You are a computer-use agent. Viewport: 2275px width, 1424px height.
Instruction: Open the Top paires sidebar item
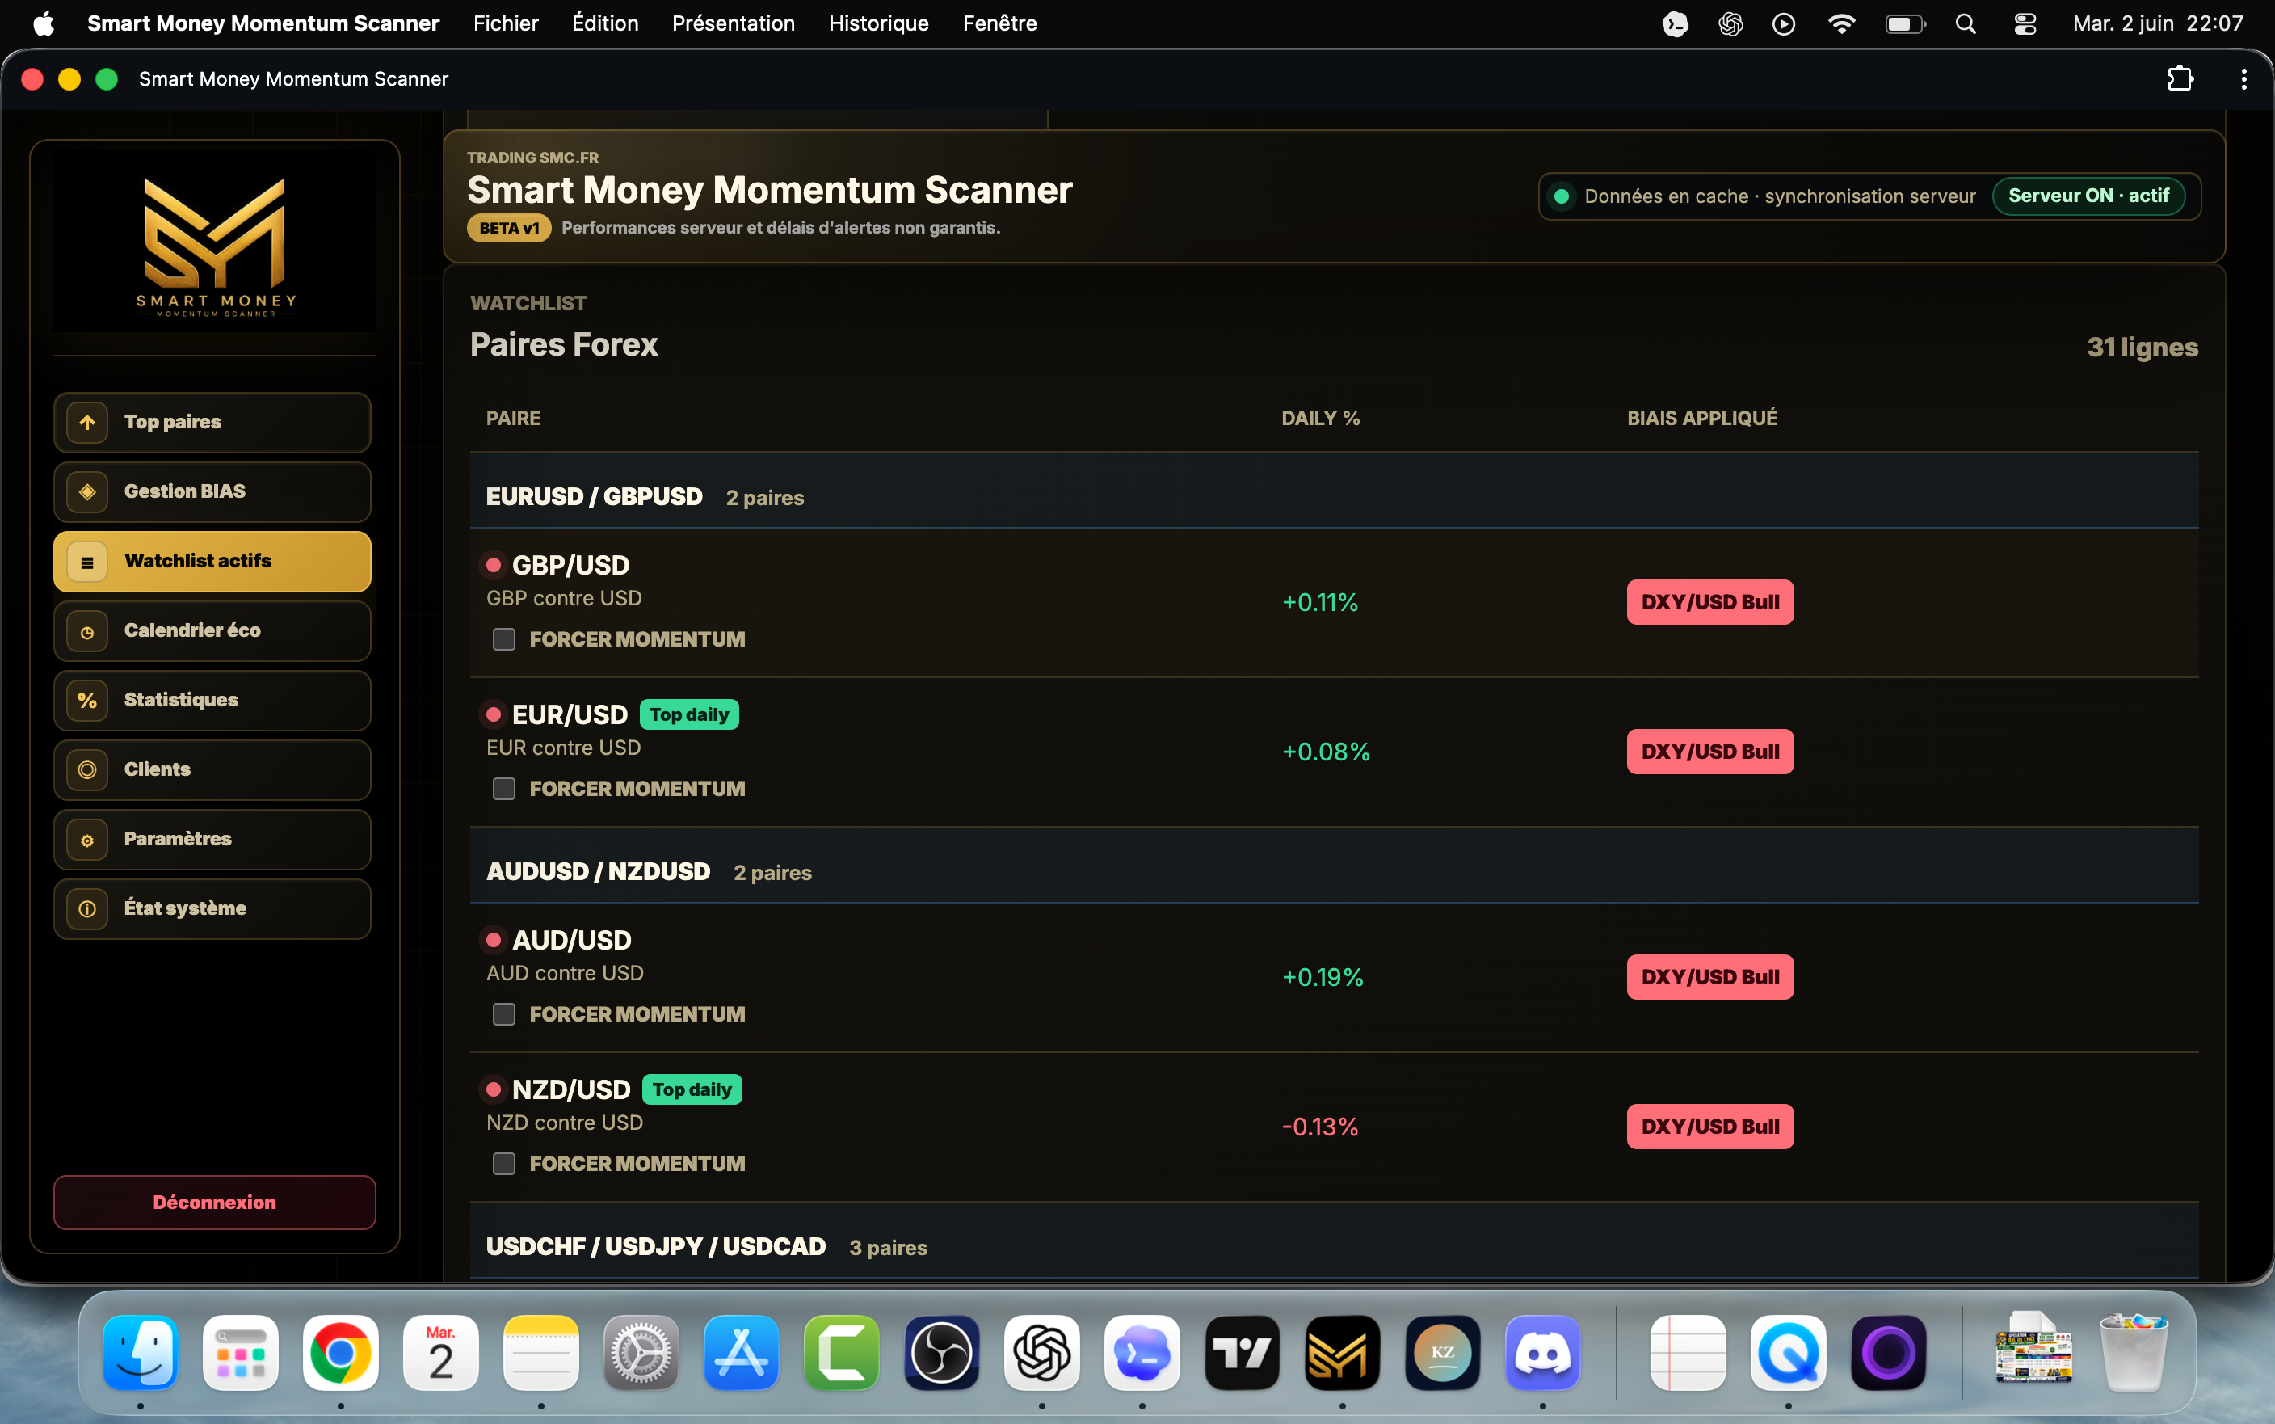coord(212,422)
